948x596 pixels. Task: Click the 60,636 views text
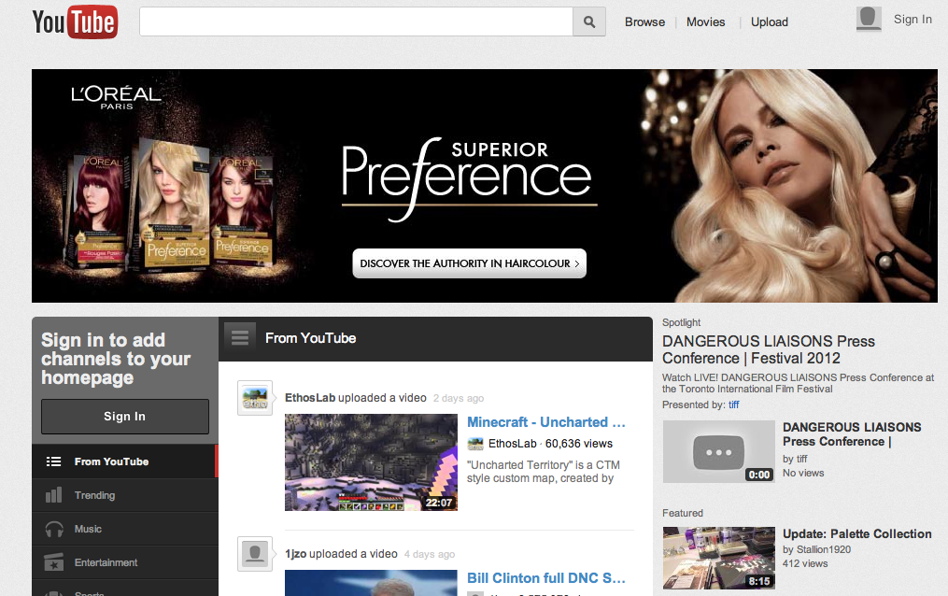(578, 444)
